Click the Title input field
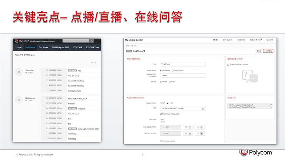The image size is (285, 160). tap(182, 64)
